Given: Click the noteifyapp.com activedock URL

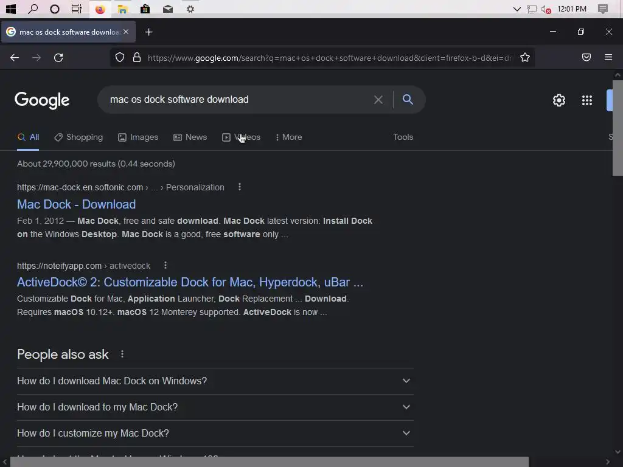Looking at the screenshot, I should (83, 266).
